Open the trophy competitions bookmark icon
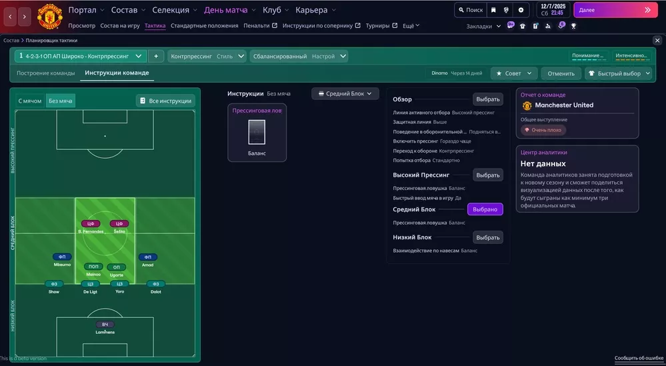The width and height of the screenshot is (666, 366). tap(573, 26)
